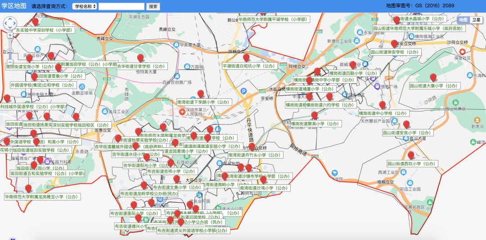Viewport: 486px width, 240px height.
Task: Select the red pin above 横岗街道四联小学
Action: point(352,65)
